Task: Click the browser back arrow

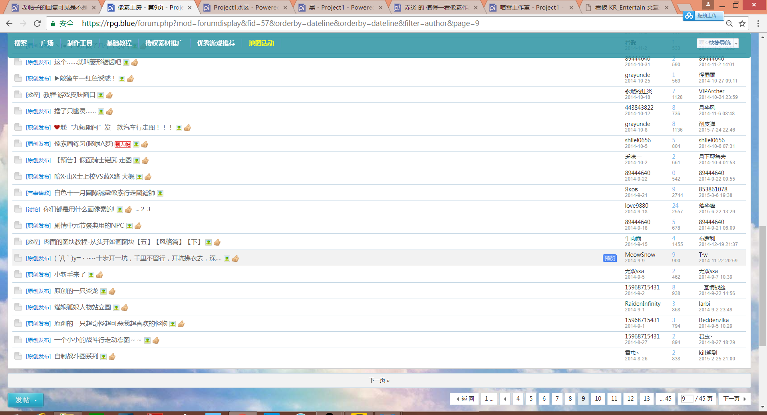Action: point(9,24)
